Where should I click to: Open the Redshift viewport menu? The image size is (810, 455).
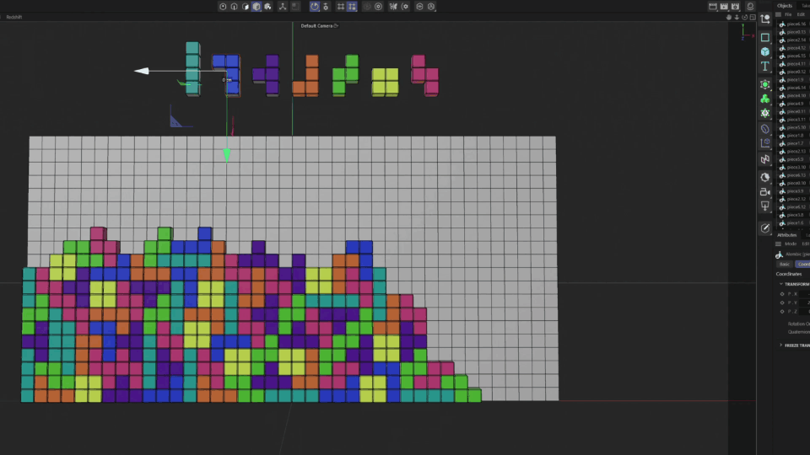tap(14, 17)
